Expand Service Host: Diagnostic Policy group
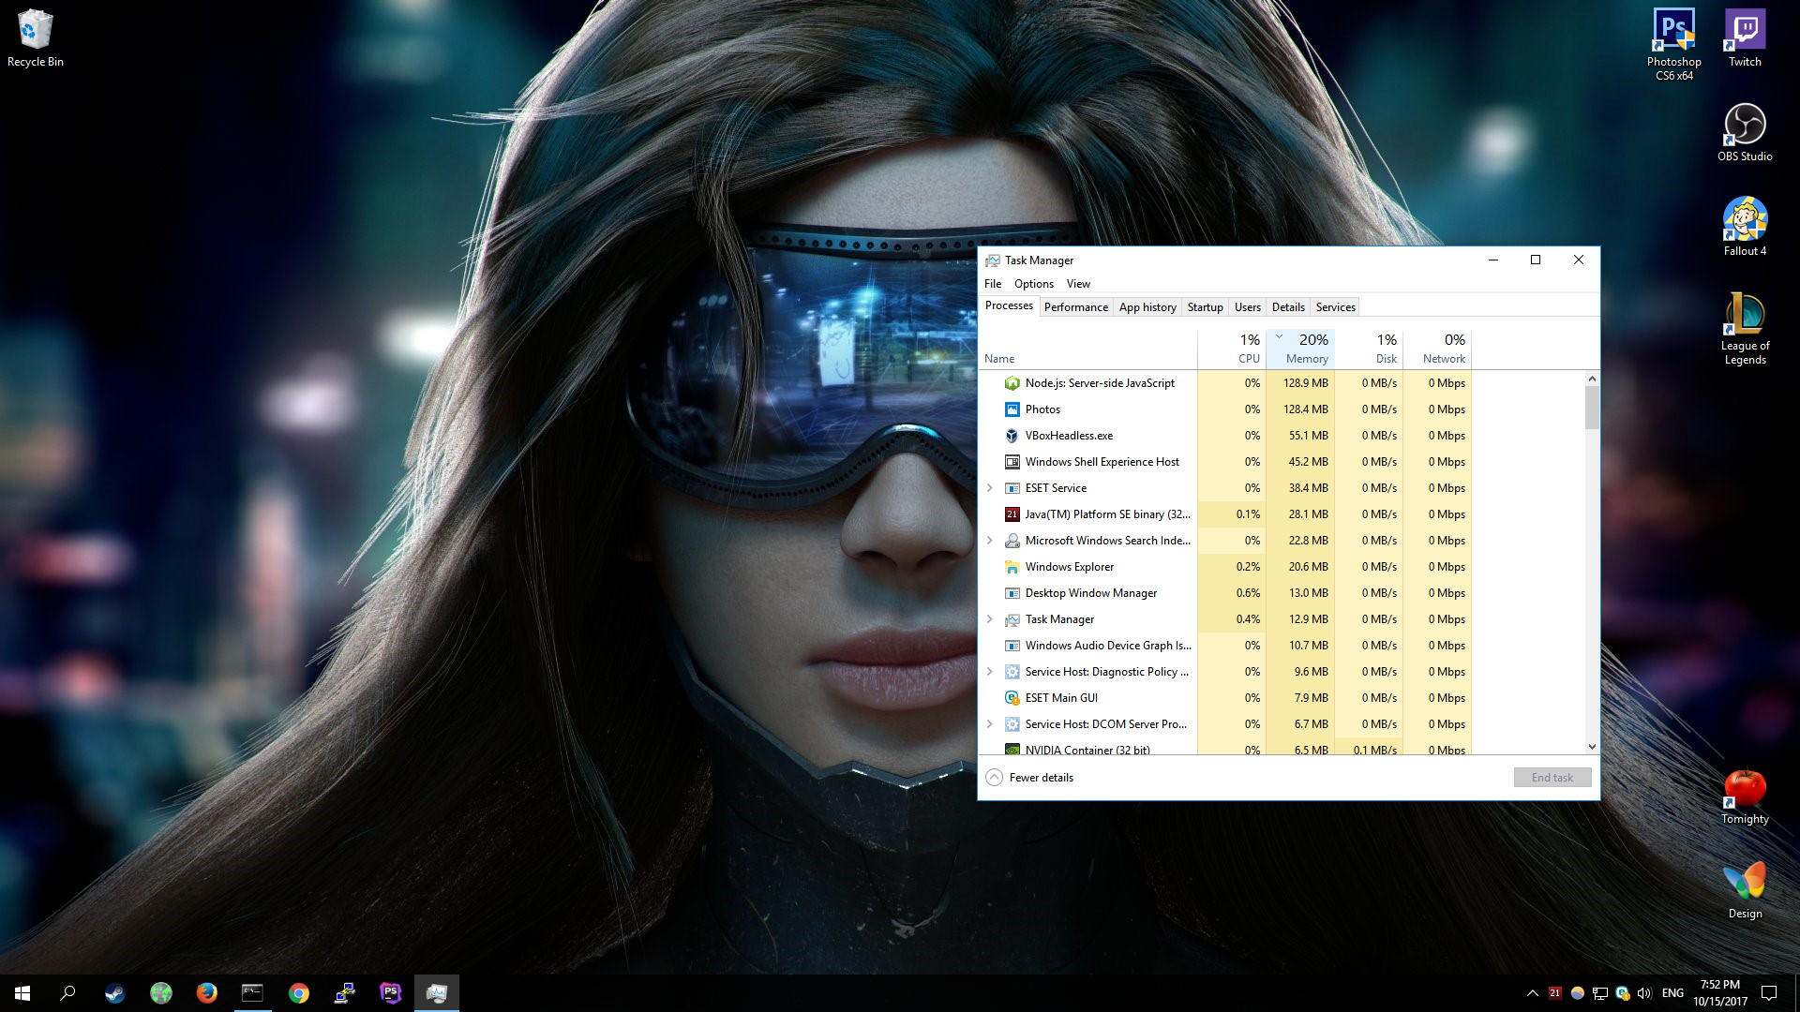 pyautogui.click(x=989, y=672)
